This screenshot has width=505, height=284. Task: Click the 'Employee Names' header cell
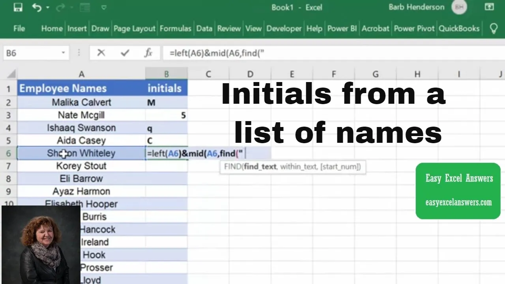click(x=81, y=88)
